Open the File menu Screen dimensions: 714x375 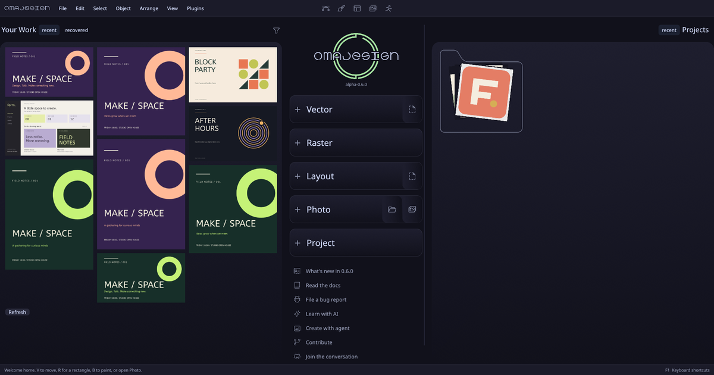pos(62,8)
